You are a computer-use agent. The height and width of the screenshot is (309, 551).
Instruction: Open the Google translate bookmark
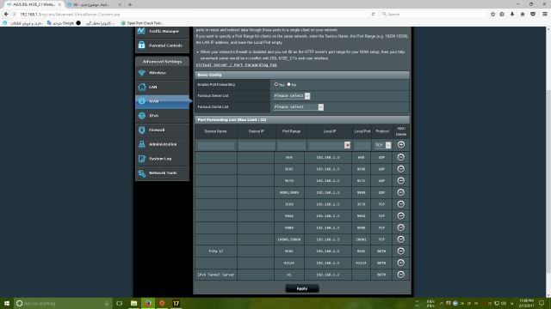coord(61,23)
